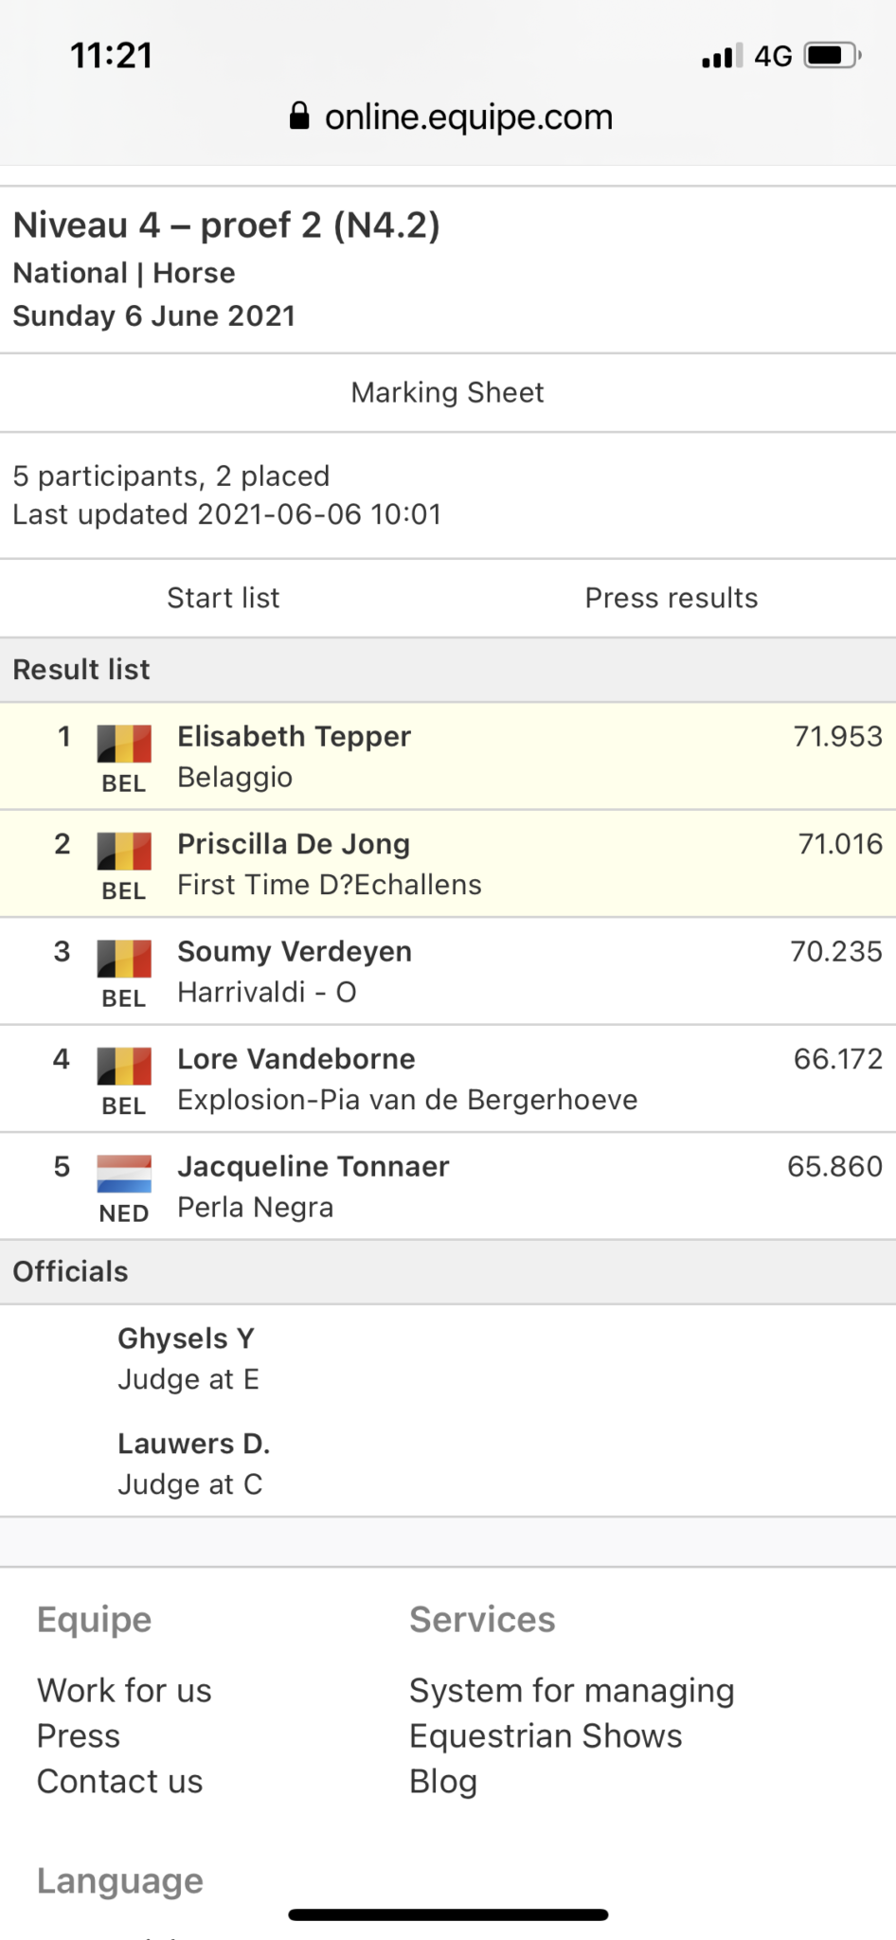This screenshot has height=1940, width=896.
Task: Open the Start list tab
Action: click(224, 598)
